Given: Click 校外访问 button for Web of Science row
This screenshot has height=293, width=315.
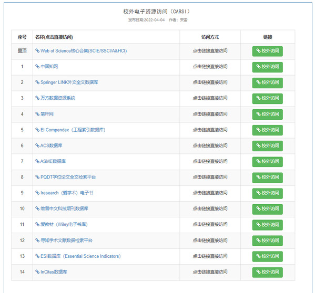Looking at the screenshot, I should (x=267, y=51).
